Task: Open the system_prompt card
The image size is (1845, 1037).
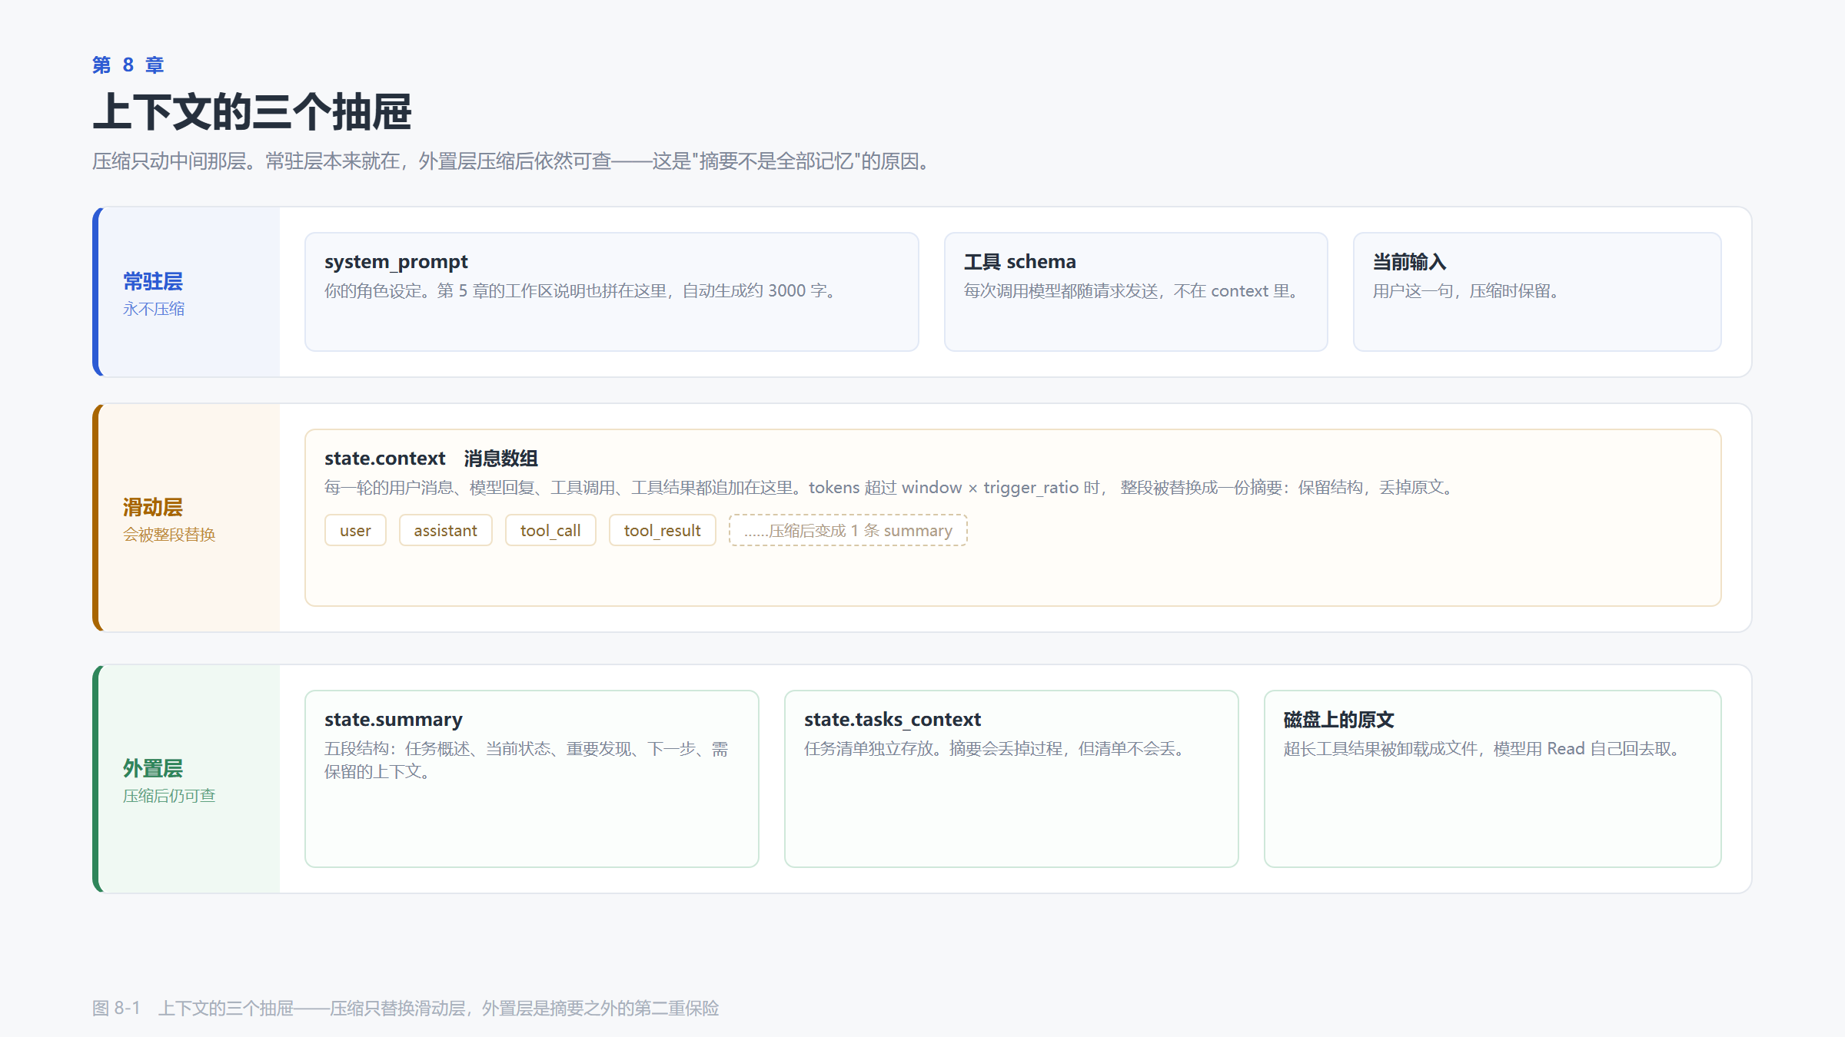Action: pos(612,292)
